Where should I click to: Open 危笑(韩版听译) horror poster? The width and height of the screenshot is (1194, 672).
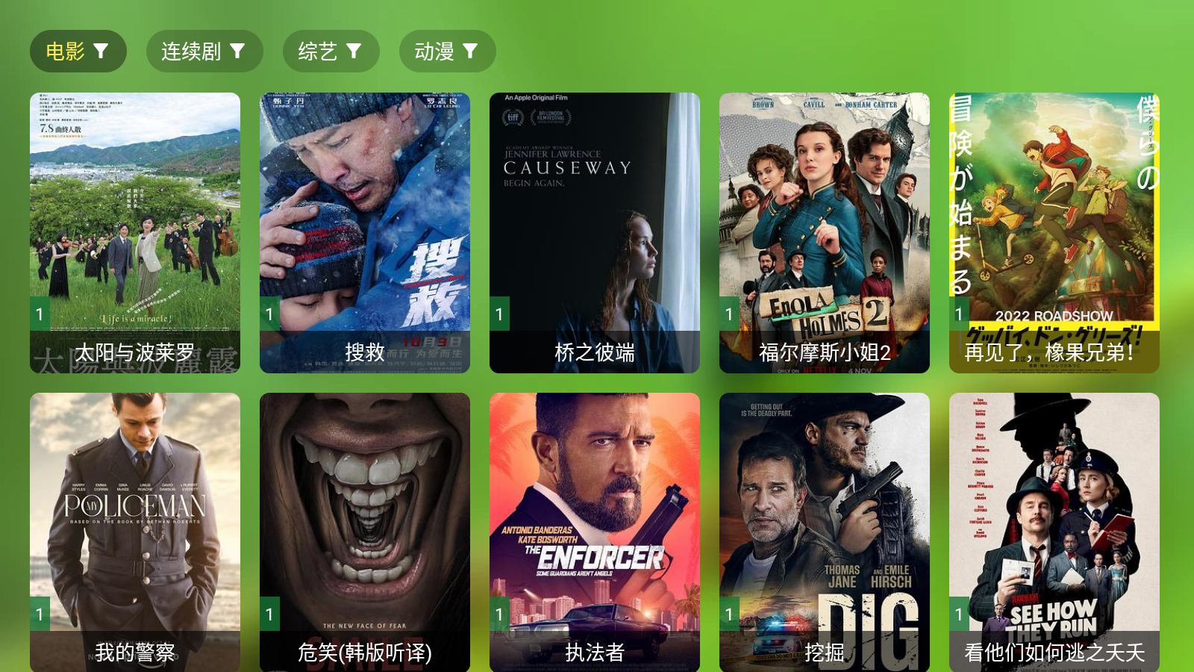pos(365,532)
